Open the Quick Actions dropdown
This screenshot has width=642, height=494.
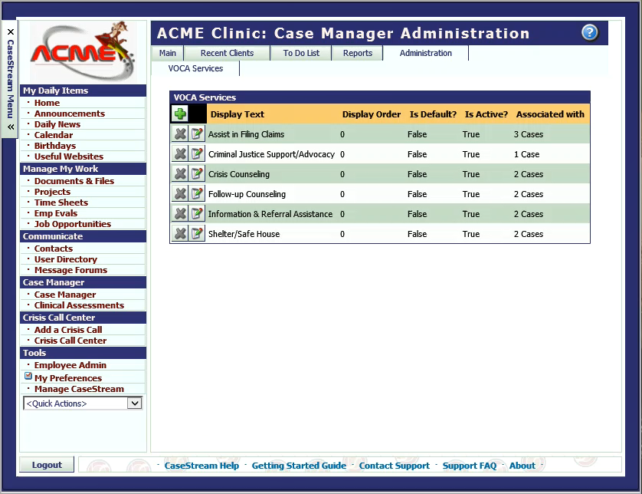point(82,403)
